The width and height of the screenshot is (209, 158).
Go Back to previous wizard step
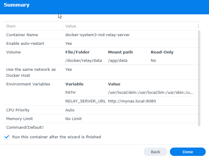pos(156,152)
